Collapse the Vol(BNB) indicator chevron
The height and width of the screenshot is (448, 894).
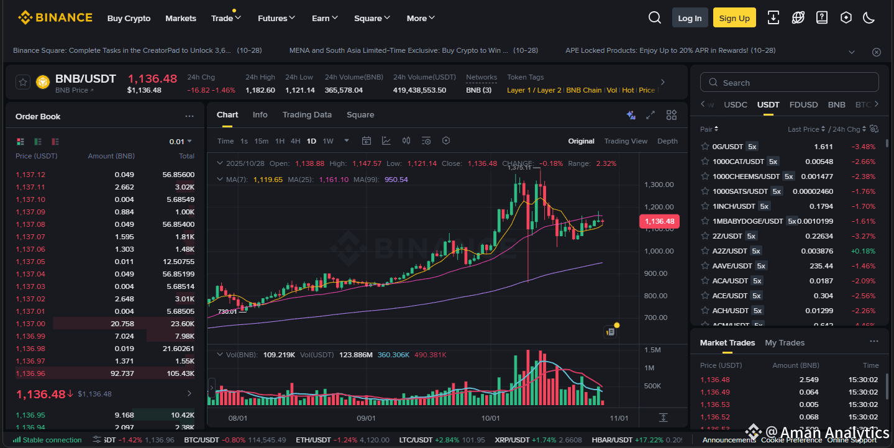pos(219,354)
